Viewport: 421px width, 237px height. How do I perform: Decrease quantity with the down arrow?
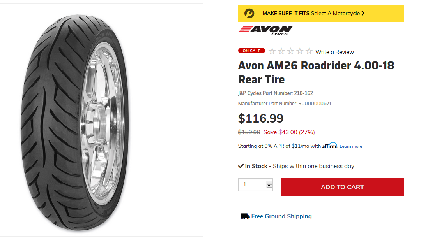tap(269, 186)
